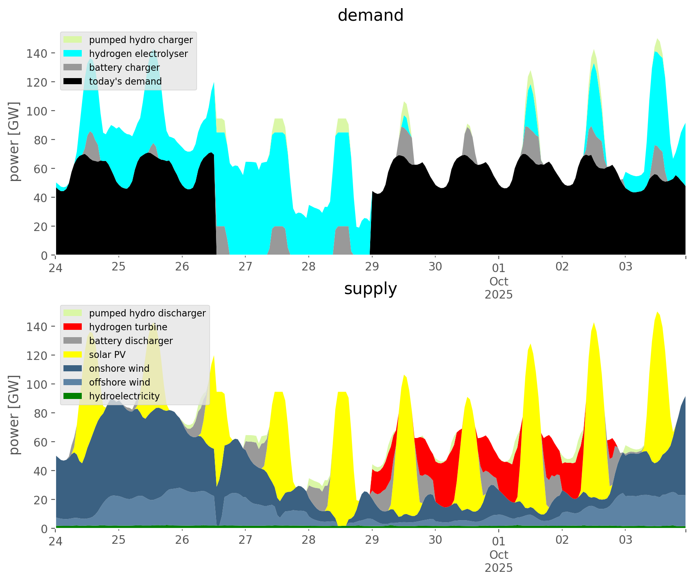Click the "supply" chart title
Screen dimensions: 694x582
pyautogui.click(x=370, y=289)
